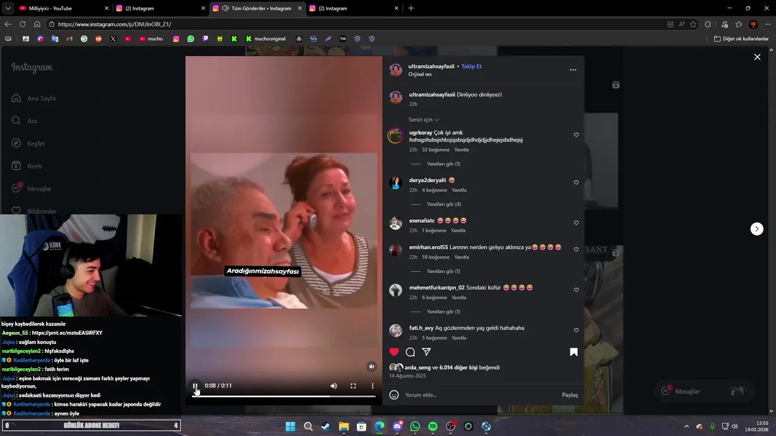Seek within the video progress bar
This screenshot has width=776, height=436.
pyautogui.click(x=284, y=396)
